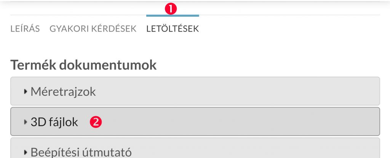The height and width of the screenshot is (158, 390).
Task: Click the word útmutató in the last row
Action: [x=107, y=152]
